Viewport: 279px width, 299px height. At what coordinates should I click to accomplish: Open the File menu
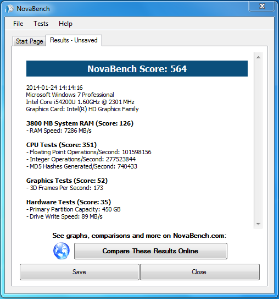pyautogui.click(x=18, y=24)
